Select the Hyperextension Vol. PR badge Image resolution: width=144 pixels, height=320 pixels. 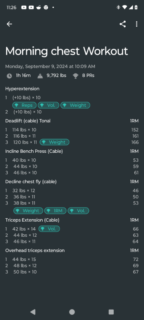coord(48,105)
